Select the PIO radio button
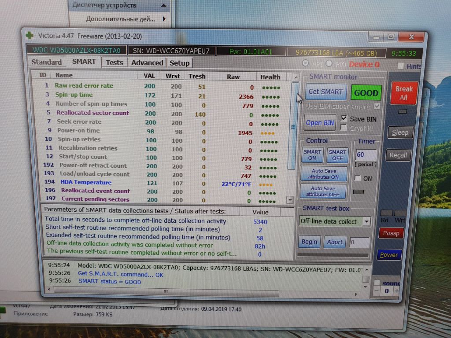The width and height of the screenshot is (451, 338). [x=329, y=63]
